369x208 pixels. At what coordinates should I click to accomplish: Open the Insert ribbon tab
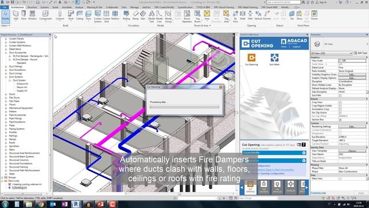(55, 8)
